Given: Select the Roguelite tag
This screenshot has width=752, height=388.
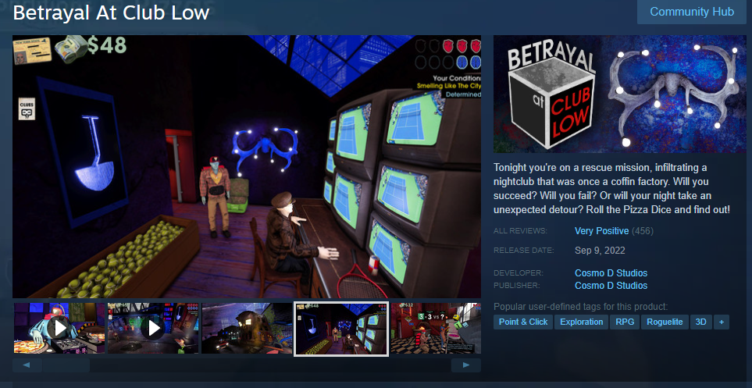Looking at the screenshot, I should [x=665, y=322].
